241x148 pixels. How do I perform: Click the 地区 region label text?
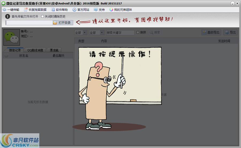tap(25, 36)
